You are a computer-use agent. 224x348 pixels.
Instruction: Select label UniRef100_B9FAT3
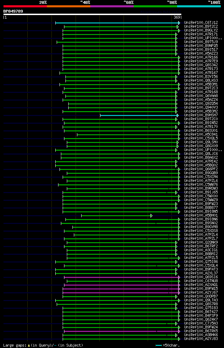[201, 269]
